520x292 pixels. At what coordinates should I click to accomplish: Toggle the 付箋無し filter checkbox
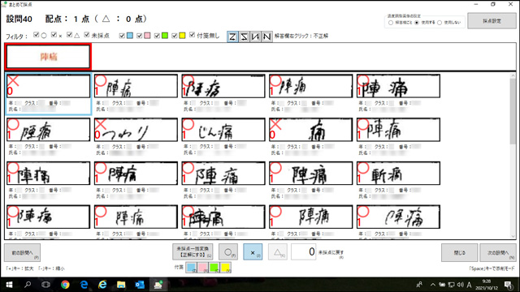coord(192,35)
